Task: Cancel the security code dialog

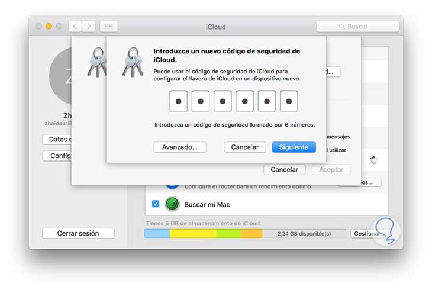Action: [244, 147]
